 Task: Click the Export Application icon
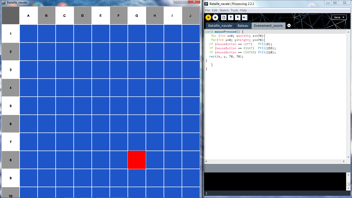(245, 17)
